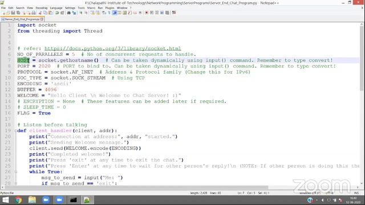The width and height of the screenshot is (365, 205).
Task: Open Google Chrome from the taskbar
Action: 18,200
